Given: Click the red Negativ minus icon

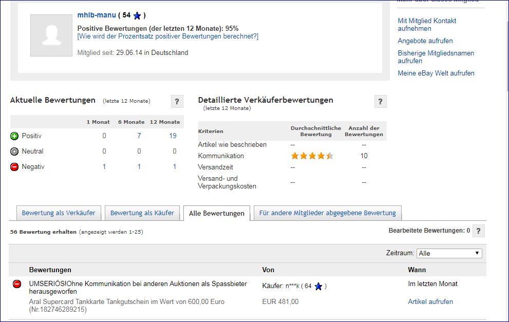Looking at the screenshot, I should [14, 167].
